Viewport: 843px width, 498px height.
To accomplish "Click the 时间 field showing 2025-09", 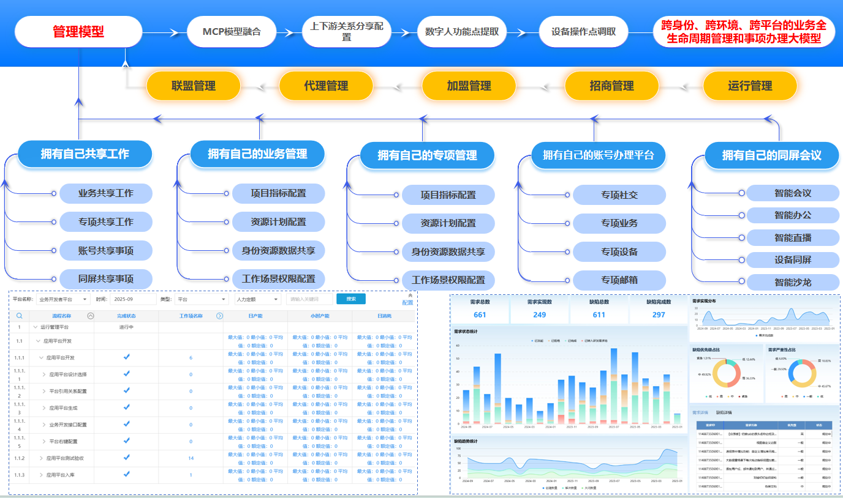I will (x=132, y=300).
